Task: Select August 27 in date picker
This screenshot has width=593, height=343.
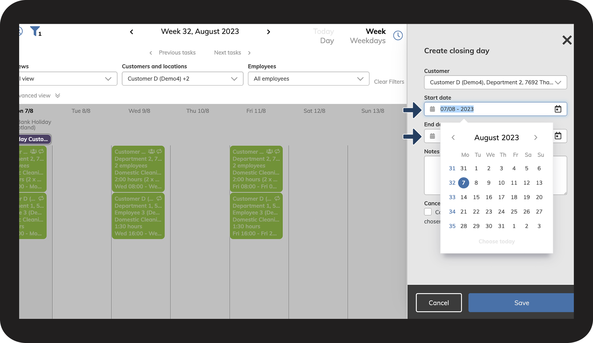Action: (x=539, y=212)
